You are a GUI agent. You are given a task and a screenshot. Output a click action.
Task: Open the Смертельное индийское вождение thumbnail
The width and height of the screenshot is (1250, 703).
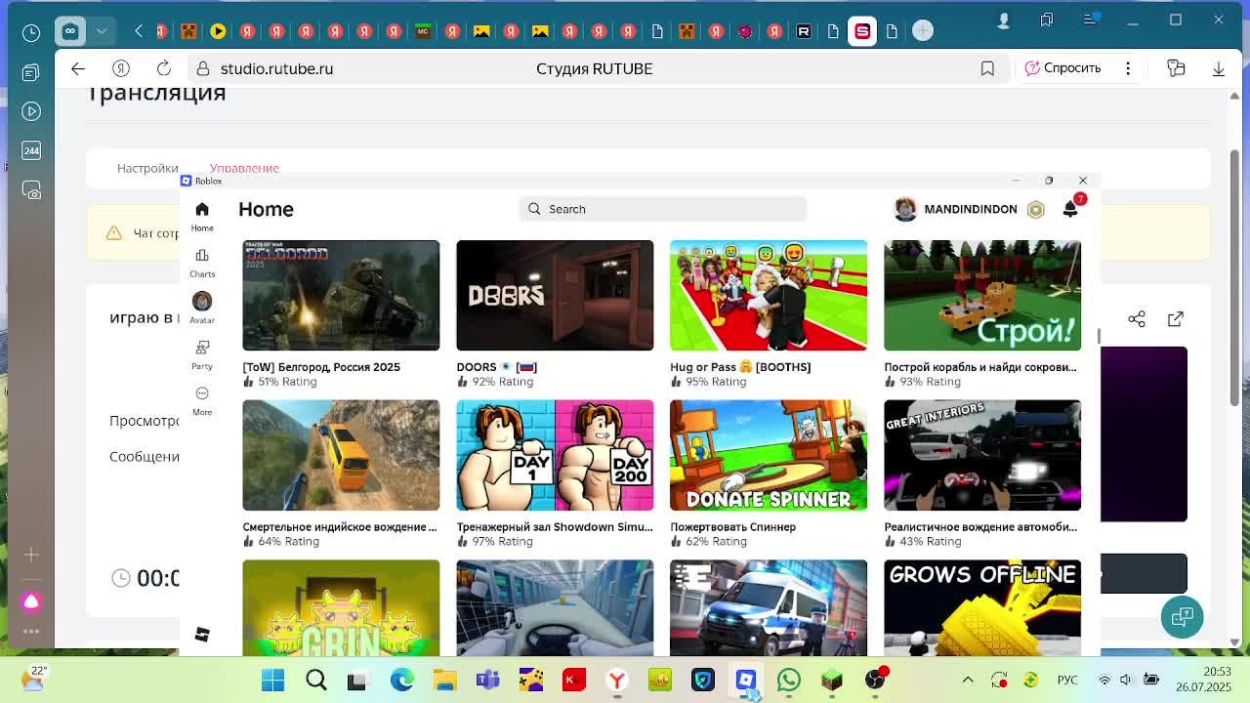point(341,455)
